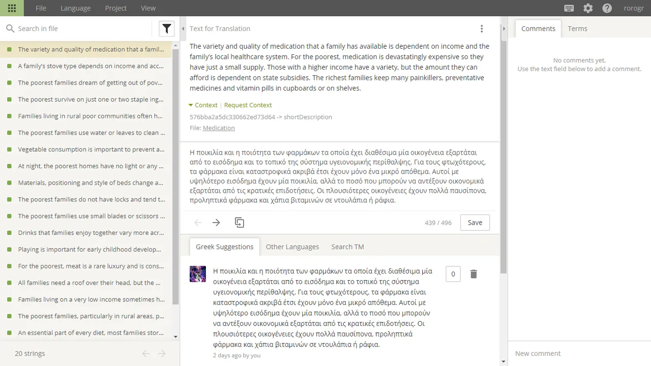This screenshot has height=366, width=651.
Task: Open the View menu
Action: (x=149, y=8)
